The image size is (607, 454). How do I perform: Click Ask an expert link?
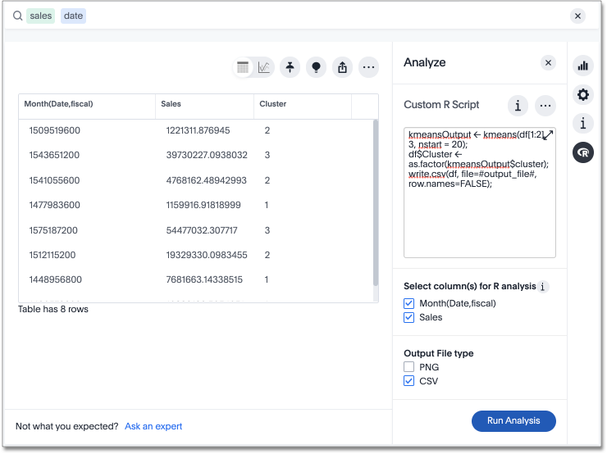pos(153,426)
